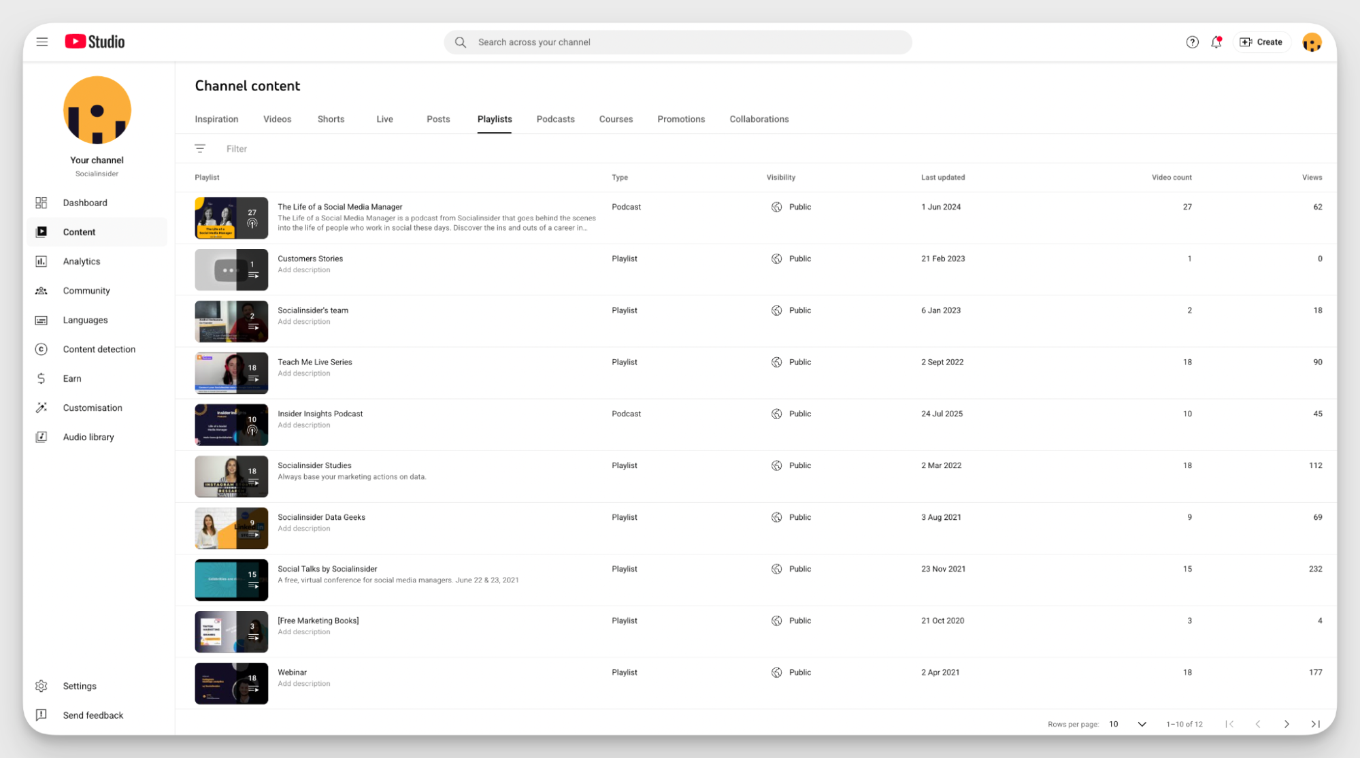The image size is (1360, 758).
Task: Open the Dashboard from the sidebar
Action: (84, 202)
